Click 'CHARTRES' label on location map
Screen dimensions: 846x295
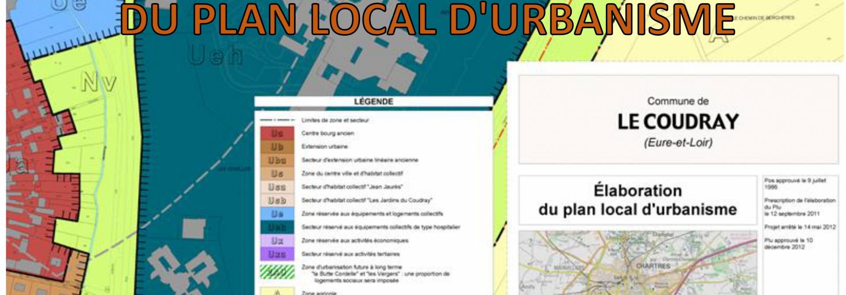pyautogui.click(x=653, y=267)
